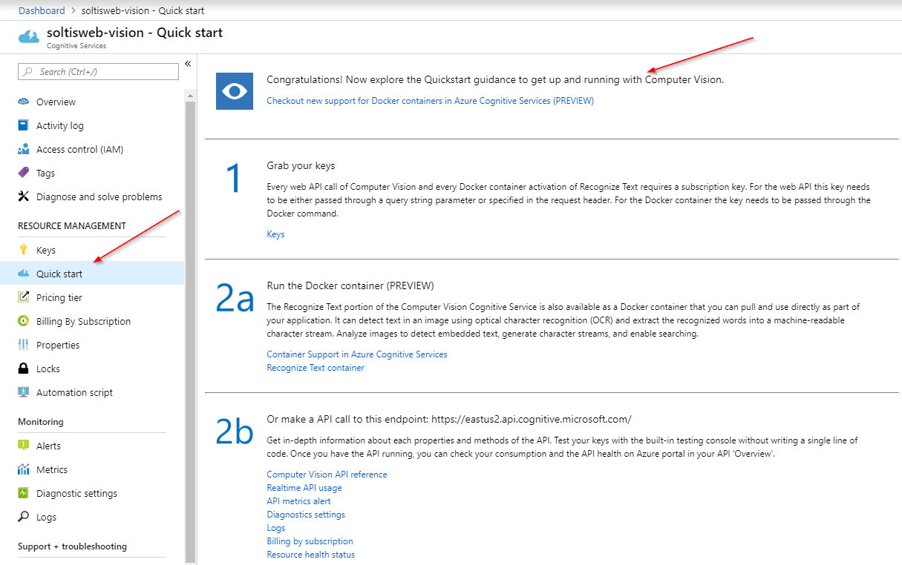Open Billing By Subscription menu item
Viewport: 902px width, 565px height.
point(83,321)
